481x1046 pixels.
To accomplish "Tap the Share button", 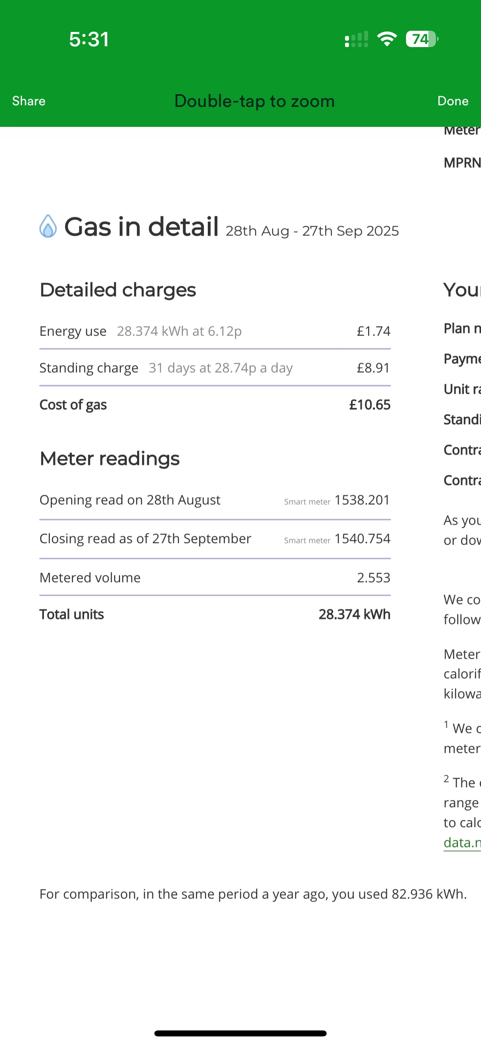I will click(29, 101).
